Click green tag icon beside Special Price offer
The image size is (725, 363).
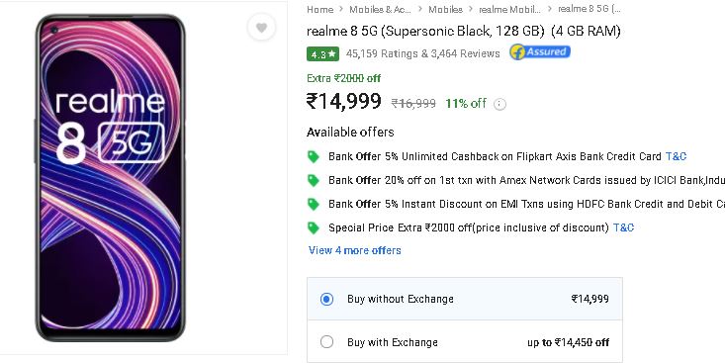point(314,227)
